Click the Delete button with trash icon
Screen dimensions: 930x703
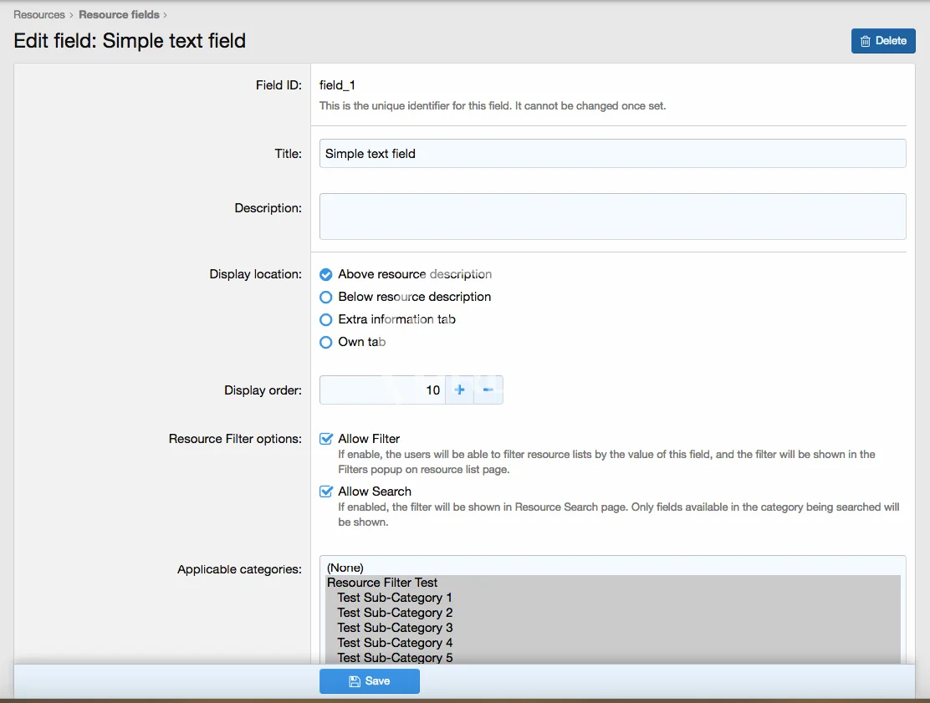click(x=882, y=41)
